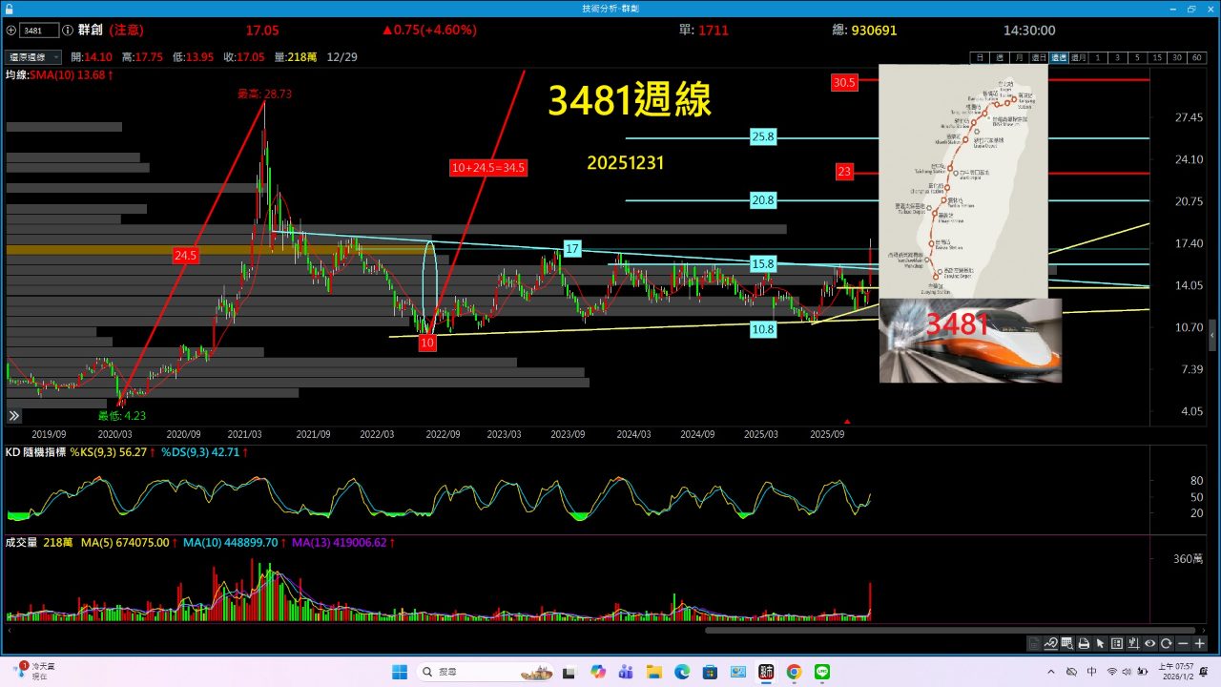The image size is (1221, 687).
Task: Expand hidden system tray icons
Action: pyautogui.click(x=1049, y=671)
